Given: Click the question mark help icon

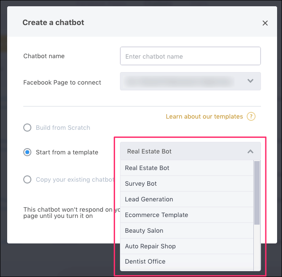Looking at the screenshot, I should [251, 116].
